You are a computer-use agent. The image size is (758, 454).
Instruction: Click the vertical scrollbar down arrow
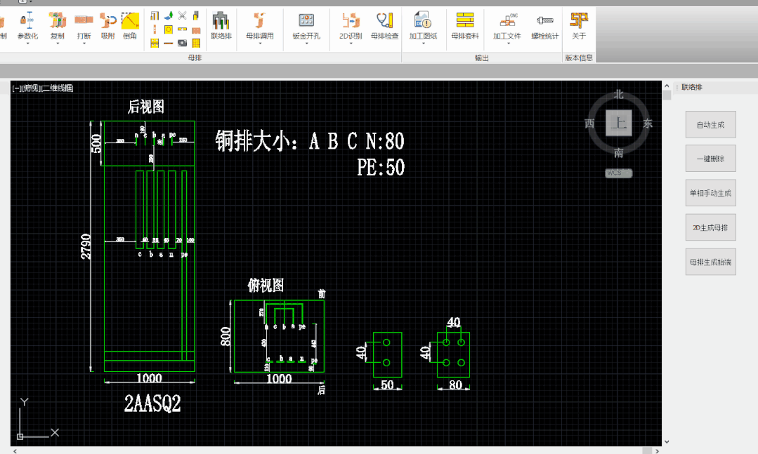tap(667, 441)
